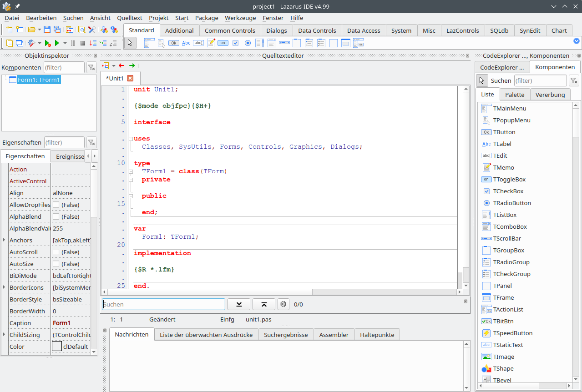Viewport: 582px width, 392px height.
Task: Toggle the AllowDropFiles checkbox
Action: click(x=56, y=205)
